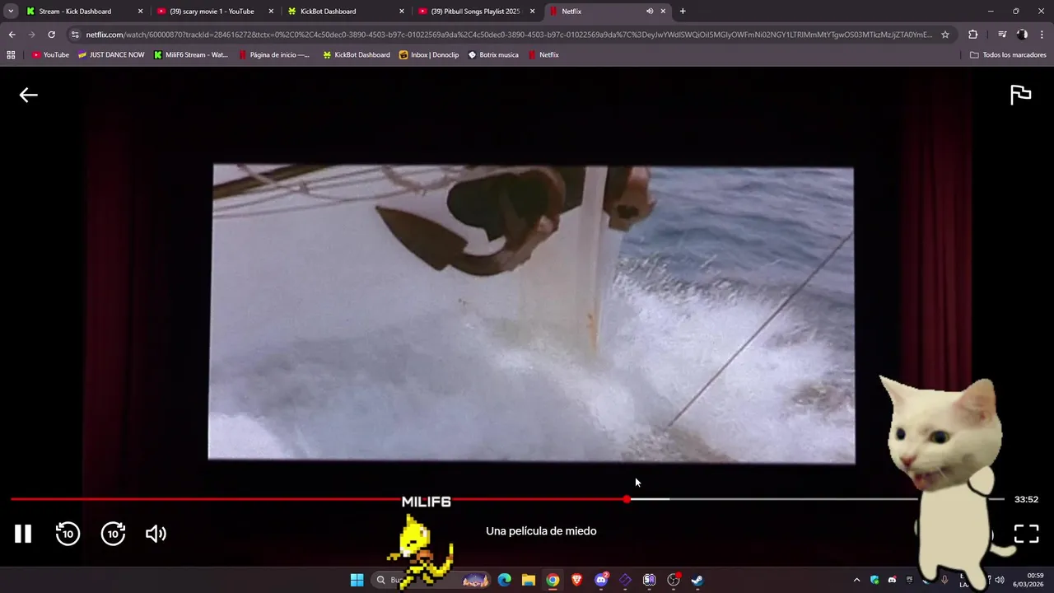Viewport: 1054px width, 593px height.
Task: Click the netflix.com address bar
Action: coord(509,35)
